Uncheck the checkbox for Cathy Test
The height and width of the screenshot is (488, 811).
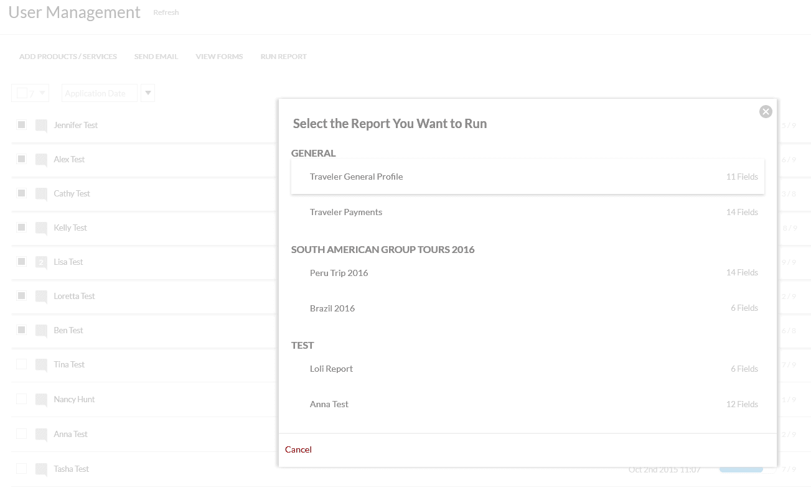(x=22, y=193)
